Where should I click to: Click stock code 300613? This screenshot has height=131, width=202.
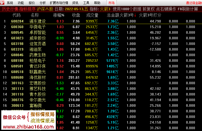(17, 105)
